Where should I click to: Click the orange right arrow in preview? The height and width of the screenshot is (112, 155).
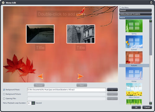pyautogui.click(x=80, y=76)
